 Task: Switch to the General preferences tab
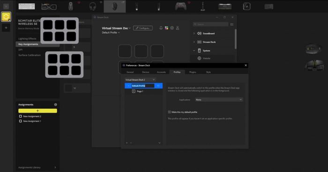pos(130,72)
